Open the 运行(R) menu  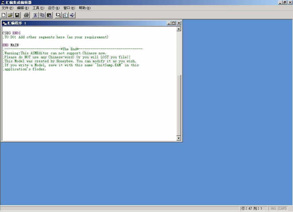pos(54,8)
